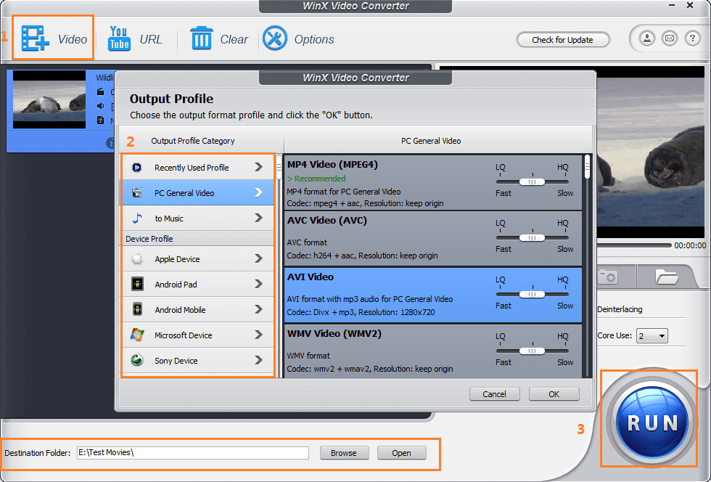Click the Sony Device icon
The width and height of the screenshot is (711, 482).
click(137, 360)
